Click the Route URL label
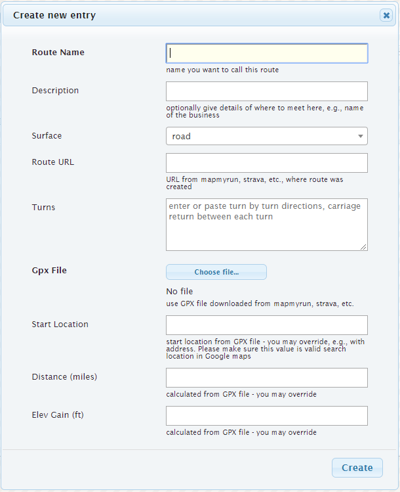 (x=53, y=162)
